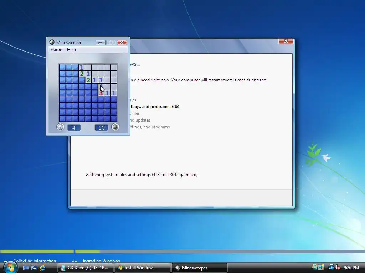365x273 pixels.
Task: Click the mine icon beside the count 10
Action: tap(115, 127)
